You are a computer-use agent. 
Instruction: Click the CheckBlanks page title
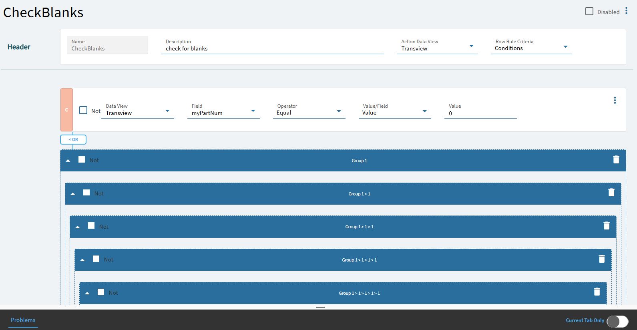point(43,12)
